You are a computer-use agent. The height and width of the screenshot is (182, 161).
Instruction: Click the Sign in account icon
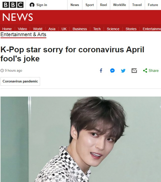pos(32,5)
